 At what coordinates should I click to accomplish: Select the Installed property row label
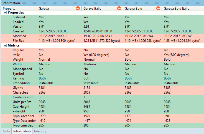coord(19,17)
